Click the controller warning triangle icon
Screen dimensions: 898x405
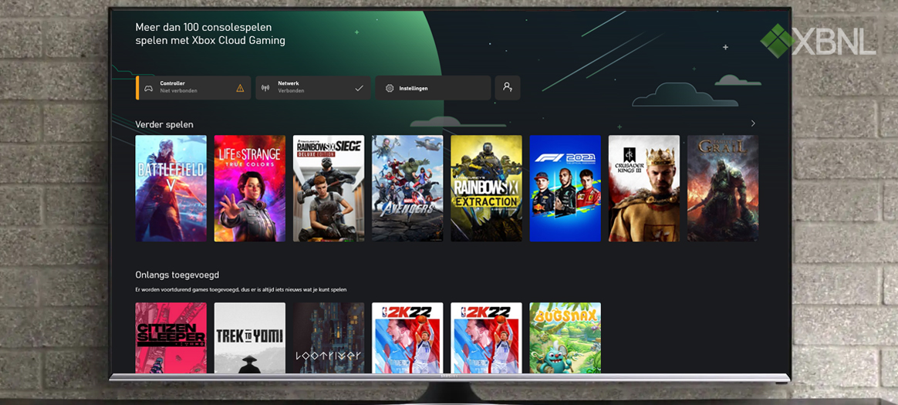coord(240,88)
